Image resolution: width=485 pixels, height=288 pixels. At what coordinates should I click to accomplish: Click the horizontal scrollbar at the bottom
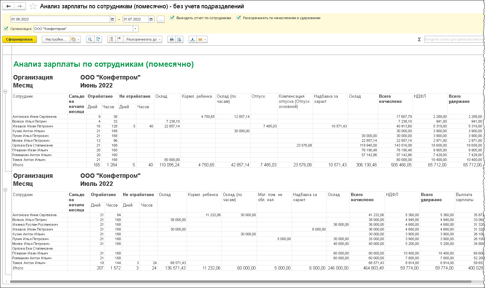[240, 282]
